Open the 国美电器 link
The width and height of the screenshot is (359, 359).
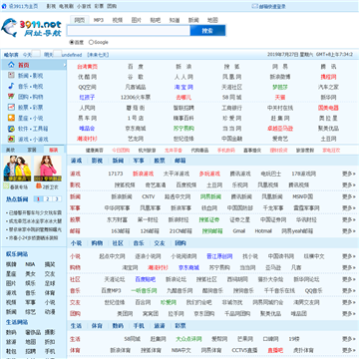pyautogui.click(x=328, y=108)
